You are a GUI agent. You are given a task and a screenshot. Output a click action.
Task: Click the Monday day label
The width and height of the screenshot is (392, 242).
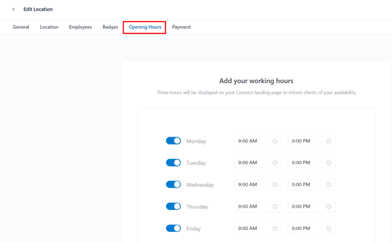pyautogui.click(x=196, y=141)
